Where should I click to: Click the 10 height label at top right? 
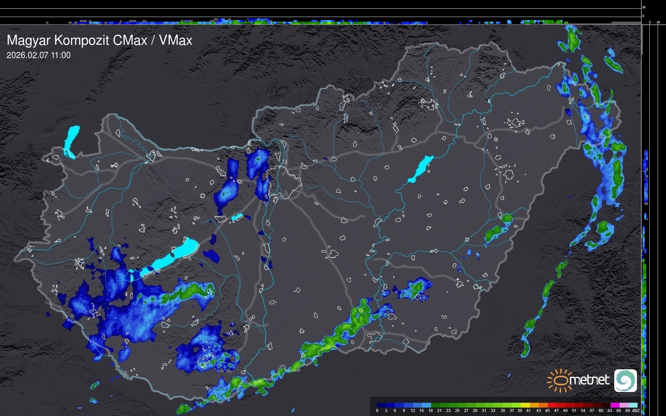click(644, 7)
